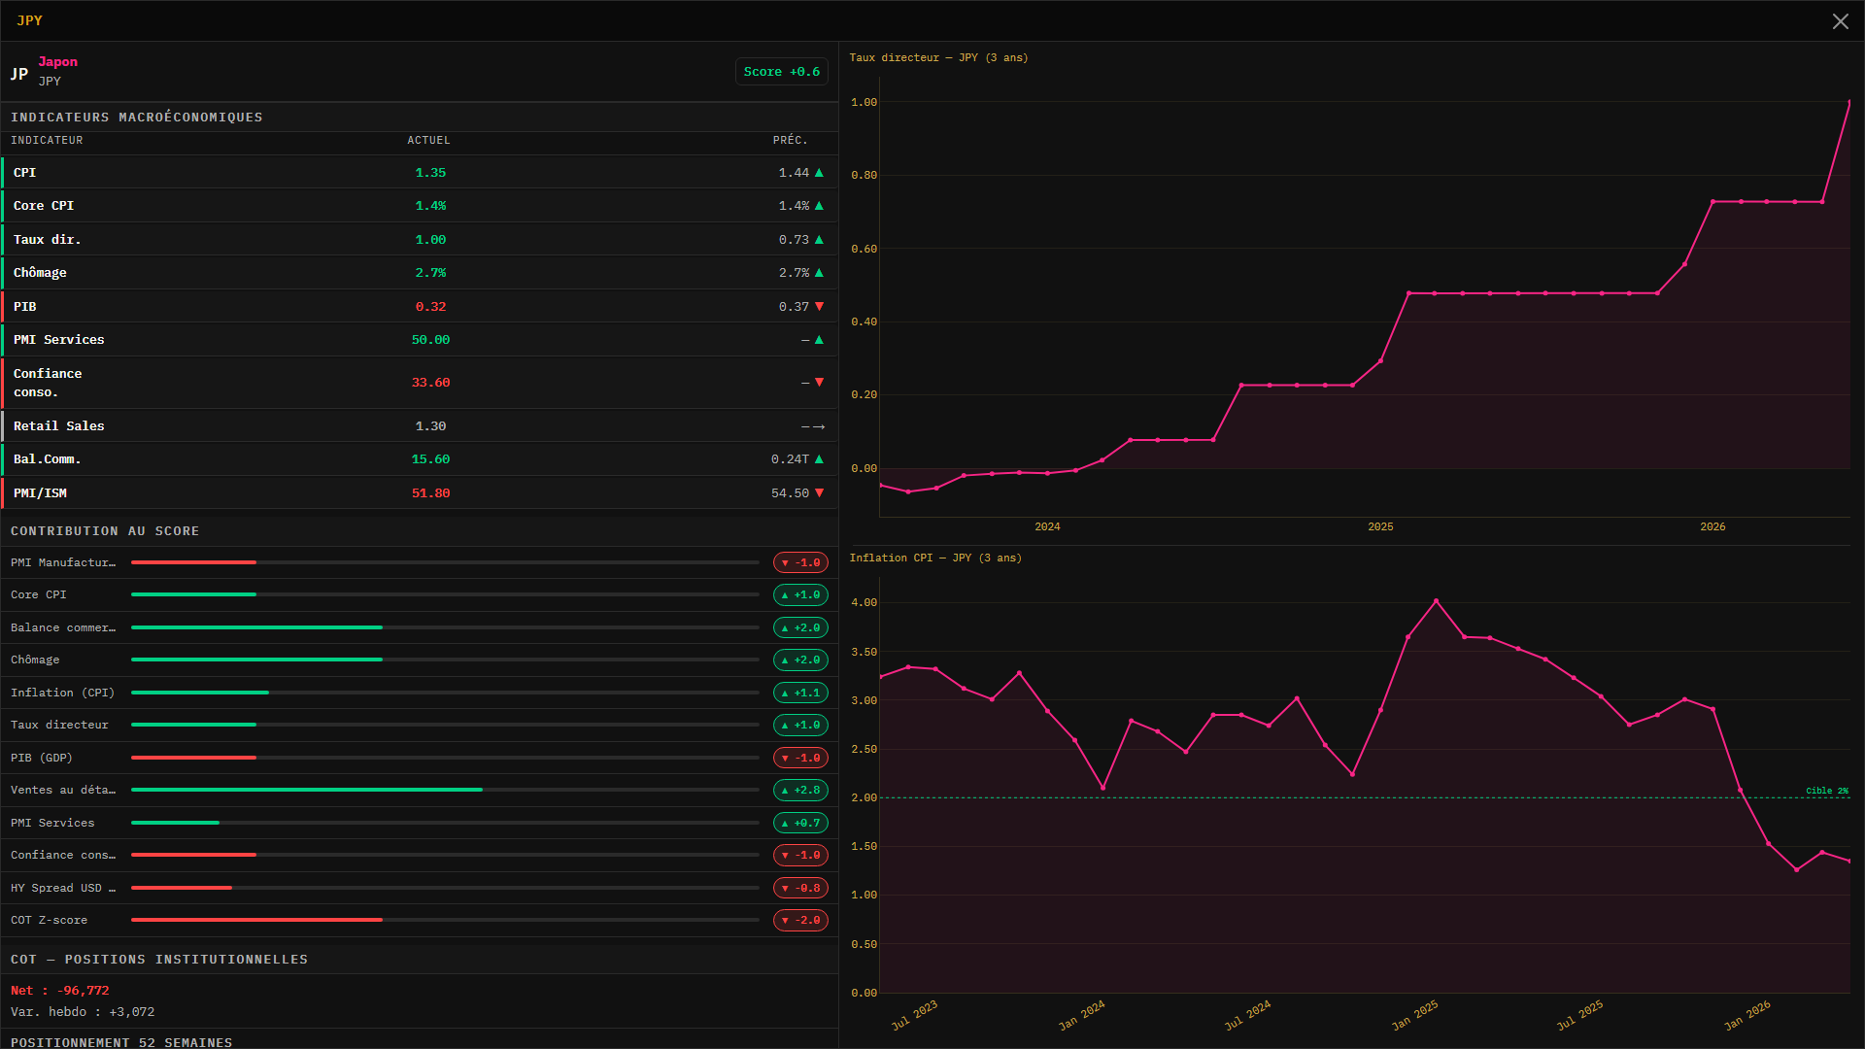This screenshot has width=1865, height=1049.
Task: Click the up arrow in Bal.Comm. row
Action: (x=819, y=459)
